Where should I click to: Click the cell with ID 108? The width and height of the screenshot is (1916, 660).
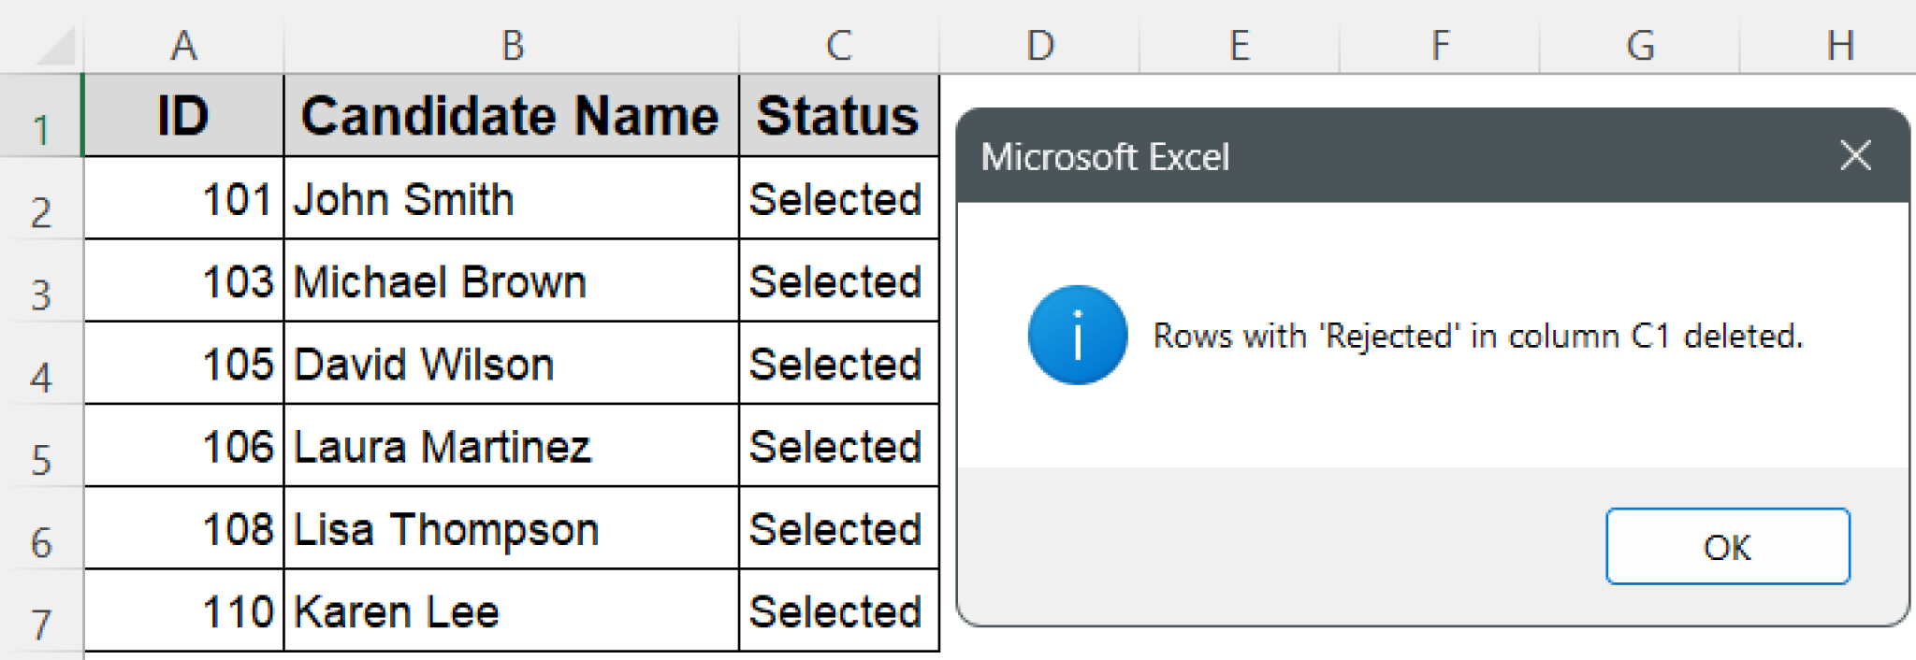(183, 529)
